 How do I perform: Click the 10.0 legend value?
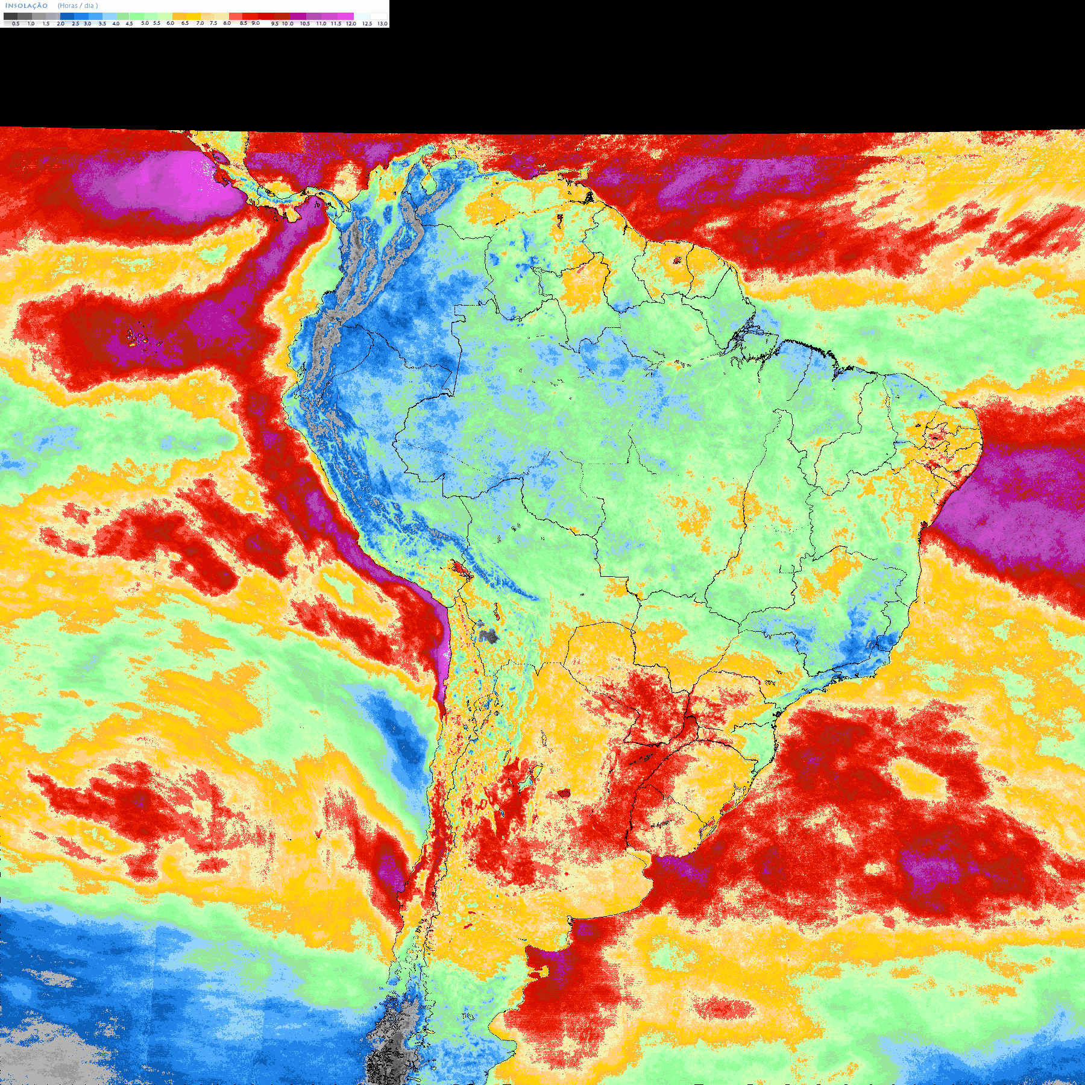coord(288,24)
